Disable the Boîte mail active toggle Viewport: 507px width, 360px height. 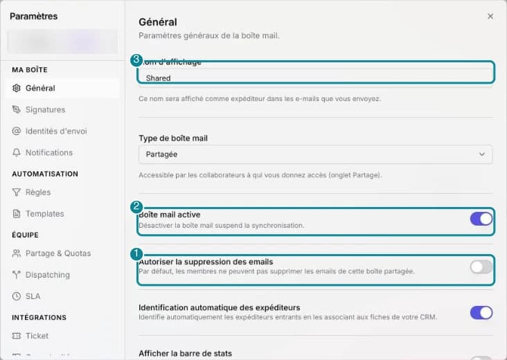481,219
